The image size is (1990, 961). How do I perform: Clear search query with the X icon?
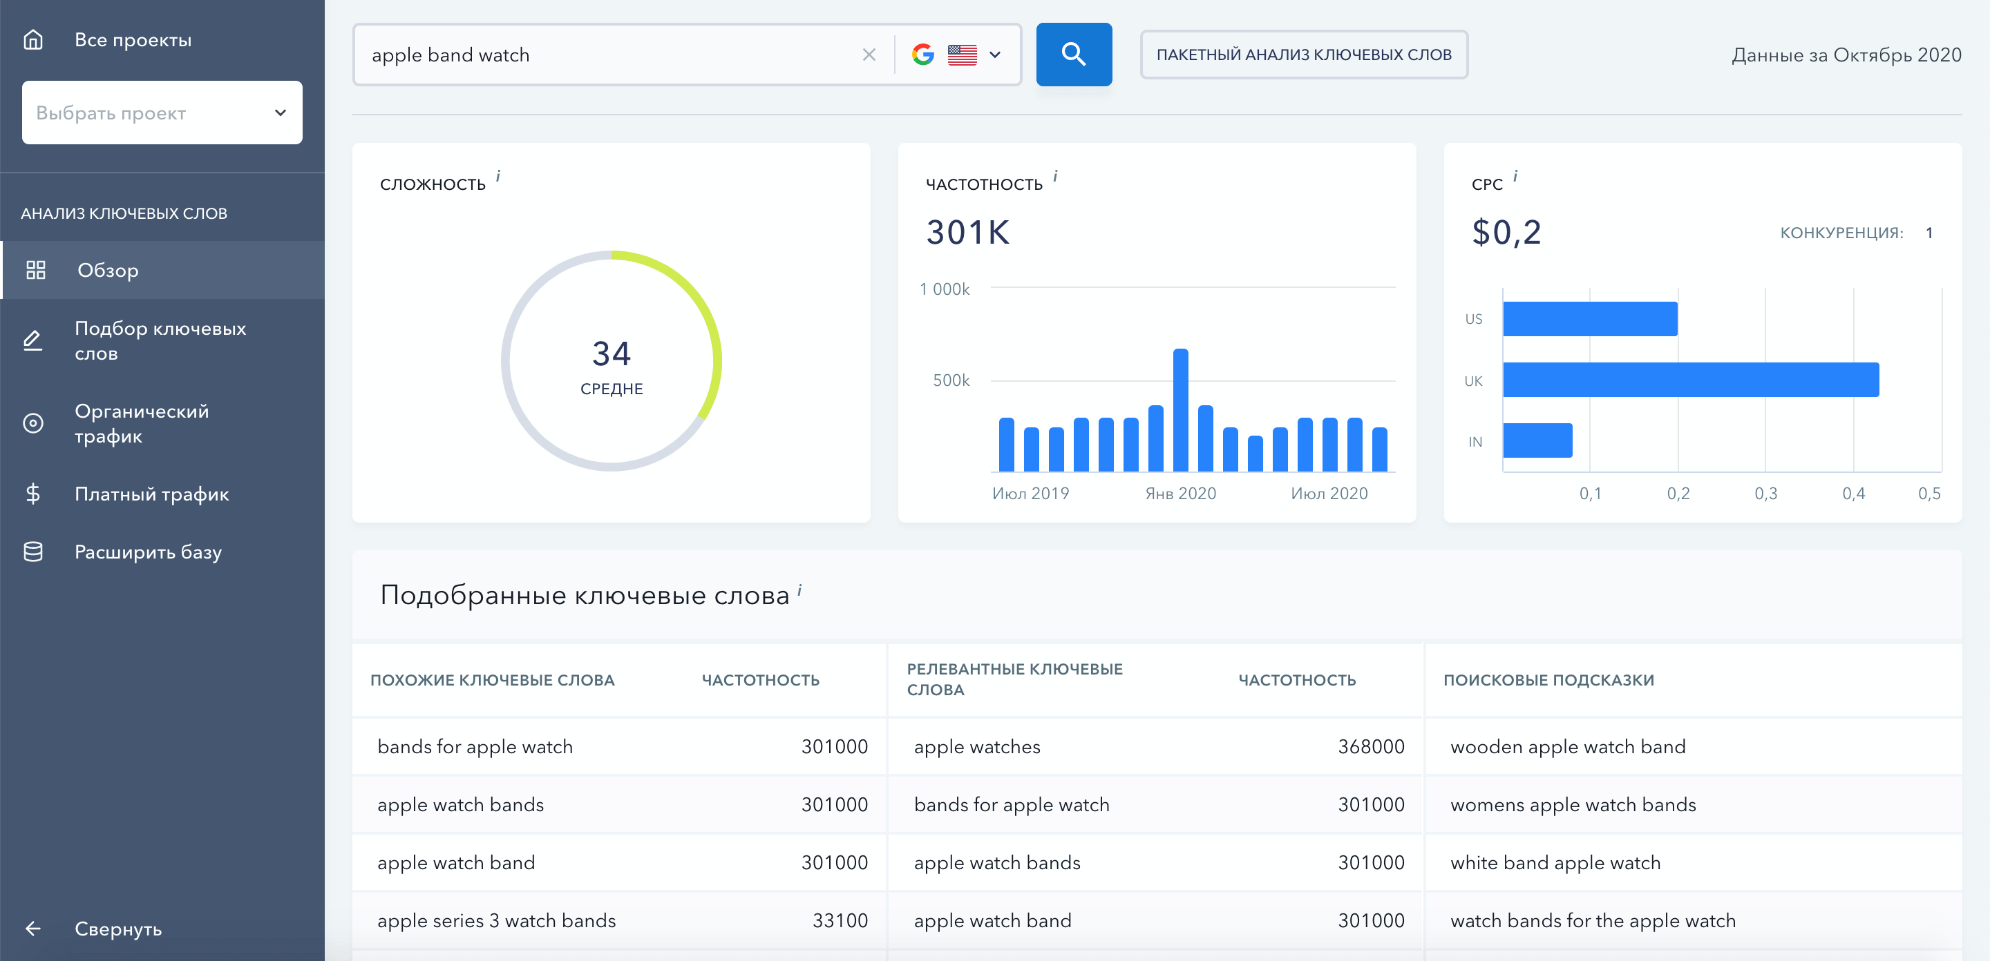pyautogui.click(x=869, y=55)
